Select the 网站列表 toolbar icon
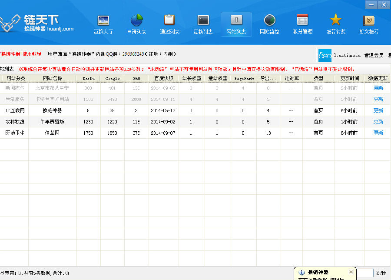This screenshot has width=391, height=280. point(236,24)
